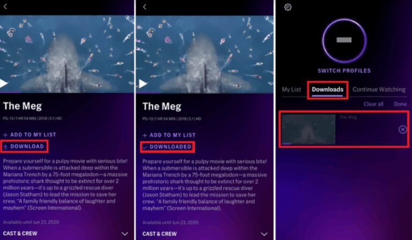The width and height of the screenshot is (412, 240).
Task: Open the Continue Watching tab
Action: pyautogui.click(x=379, y=89)
